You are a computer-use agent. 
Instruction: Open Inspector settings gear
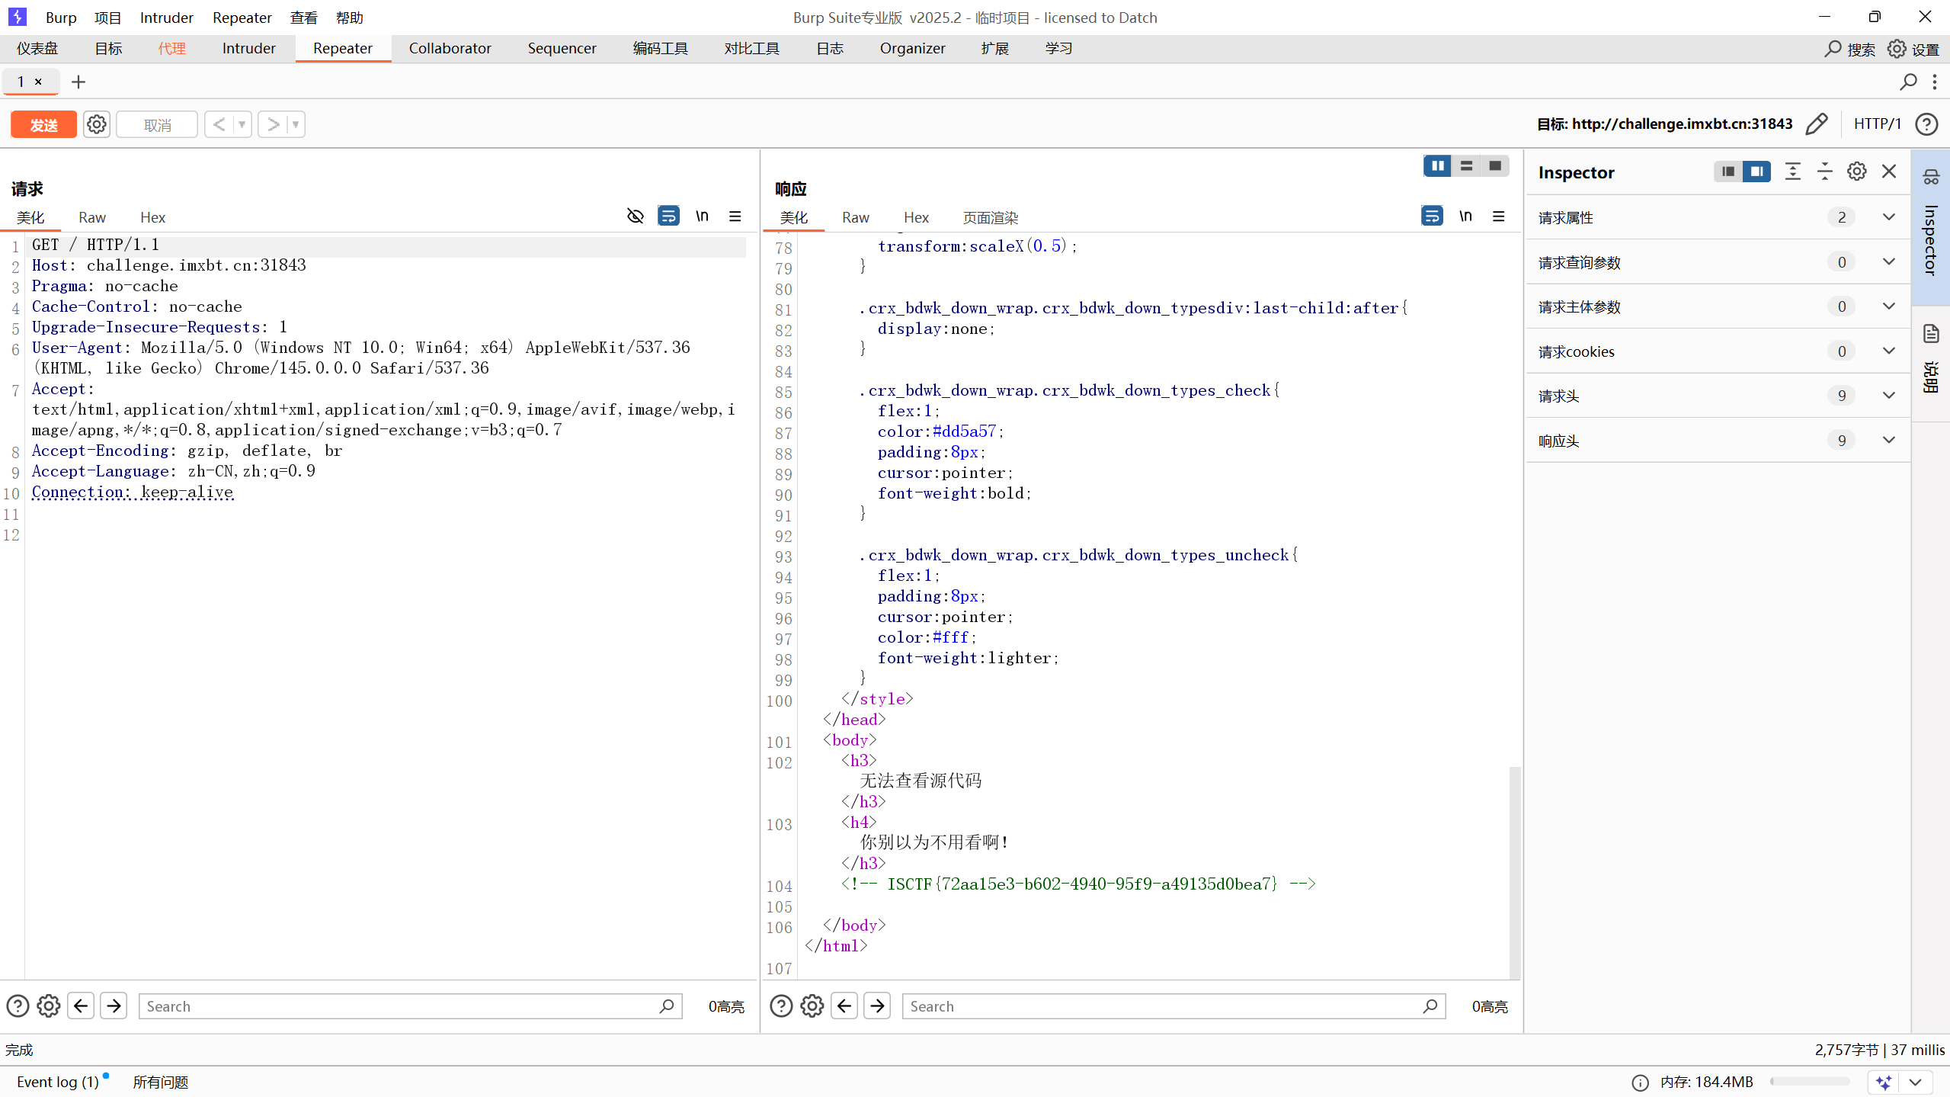click(1856, 172)
